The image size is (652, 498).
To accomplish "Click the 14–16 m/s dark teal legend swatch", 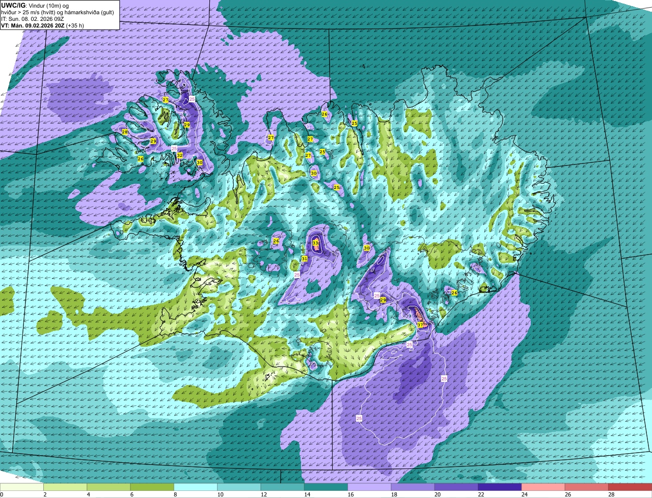I will point(326,487).
